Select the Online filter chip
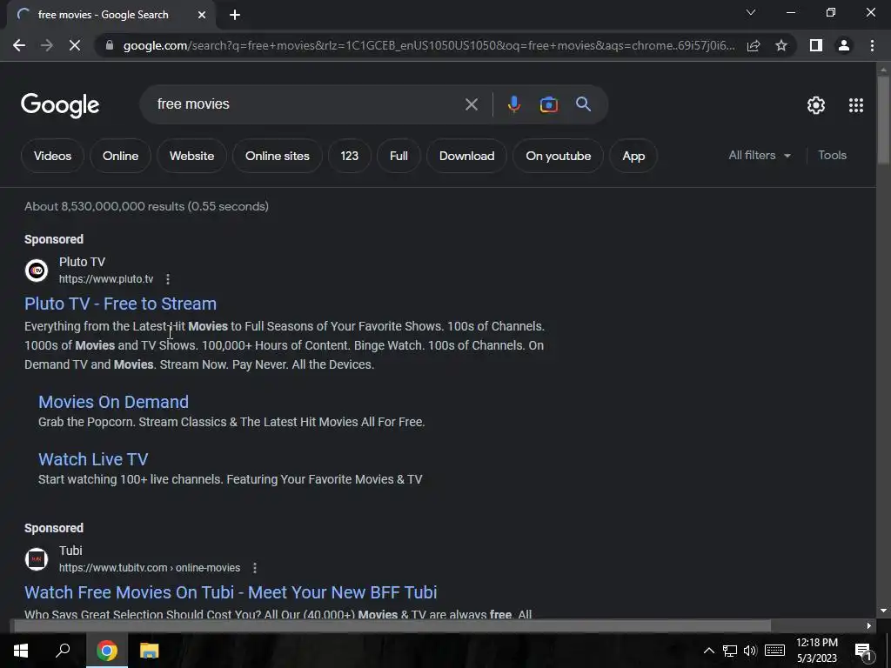 tap(120, 156)
